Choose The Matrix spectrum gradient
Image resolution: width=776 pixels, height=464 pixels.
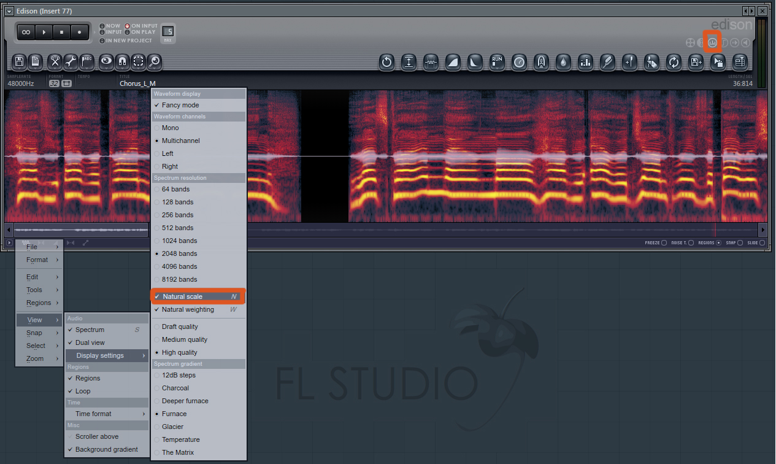pos(199,452)
